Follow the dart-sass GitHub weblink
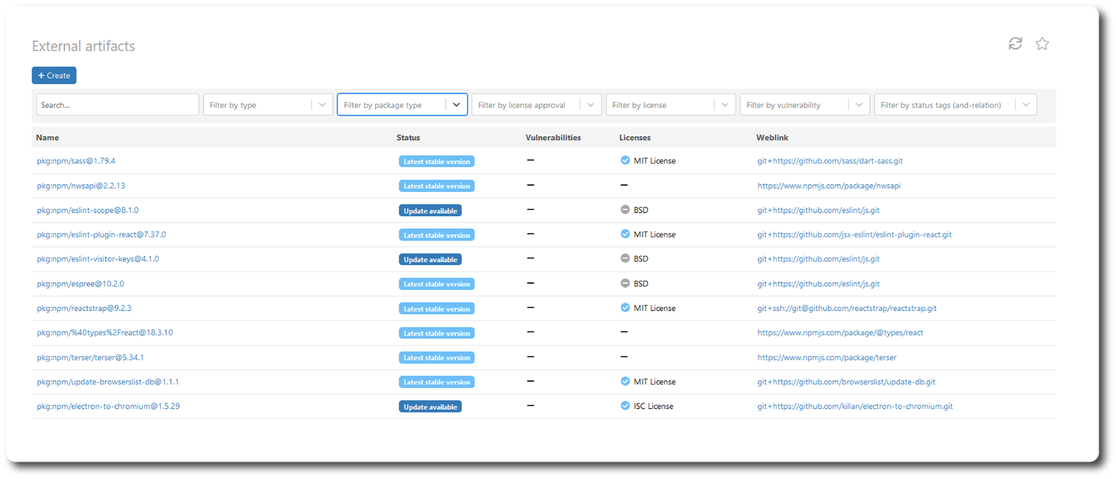 [830, 161]
